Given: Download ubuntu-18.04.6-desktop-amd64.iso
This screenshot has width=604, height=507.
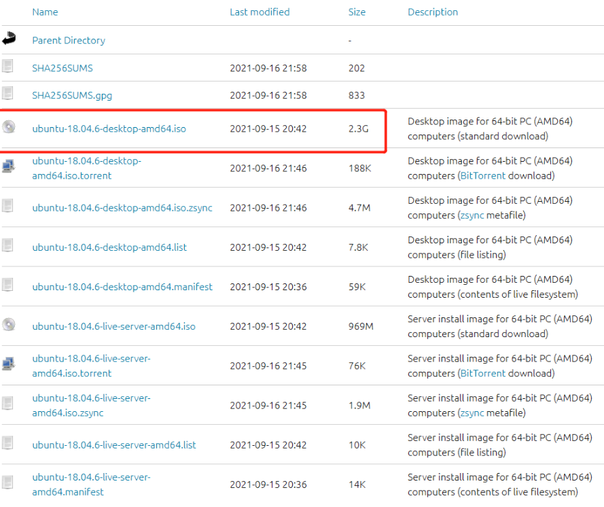Looking at the screenshot, I should pyautogui.click(x=109, y=128).
